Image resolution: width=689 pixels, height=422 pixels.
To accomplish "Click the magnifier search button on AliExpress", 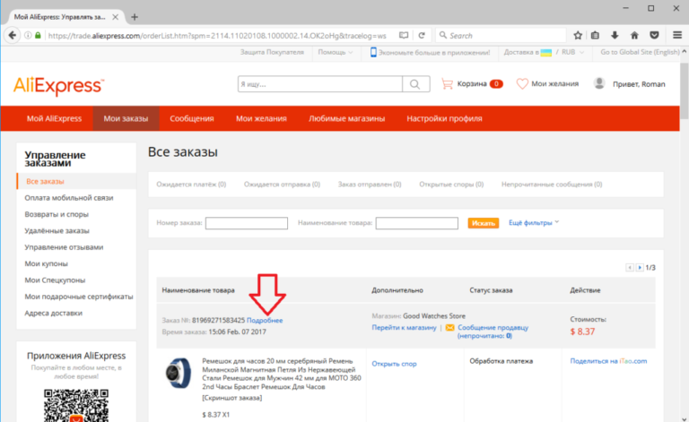I will pos(415,84).
